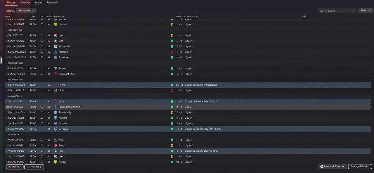374x173 pixels.
Task: Toggle reminder circle for Reims fixture
Action: (x=7, y=85)
